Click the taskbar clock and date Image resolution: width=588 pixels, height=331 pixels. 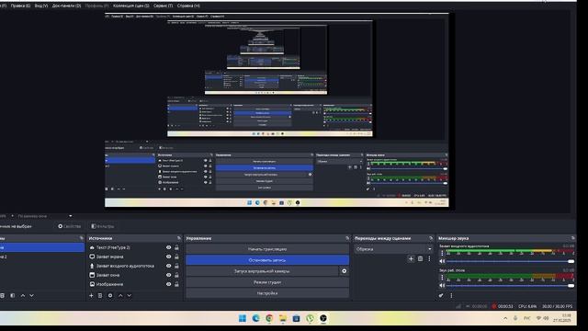[x=561, y=318]
